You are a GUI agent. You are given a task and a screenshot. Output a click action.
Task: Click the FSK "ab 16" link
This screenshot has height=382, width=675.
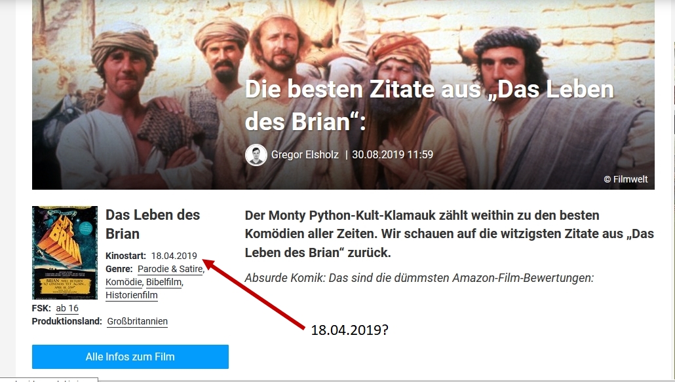pos(67,308)
